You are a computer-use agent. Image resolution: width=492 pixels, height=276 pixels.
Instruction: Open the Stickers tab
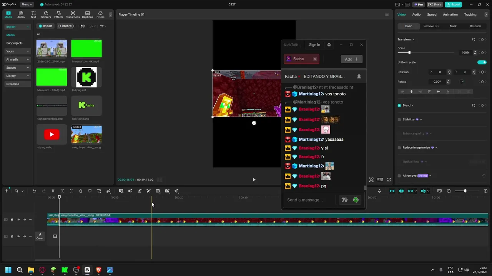[x=46, y=15]
